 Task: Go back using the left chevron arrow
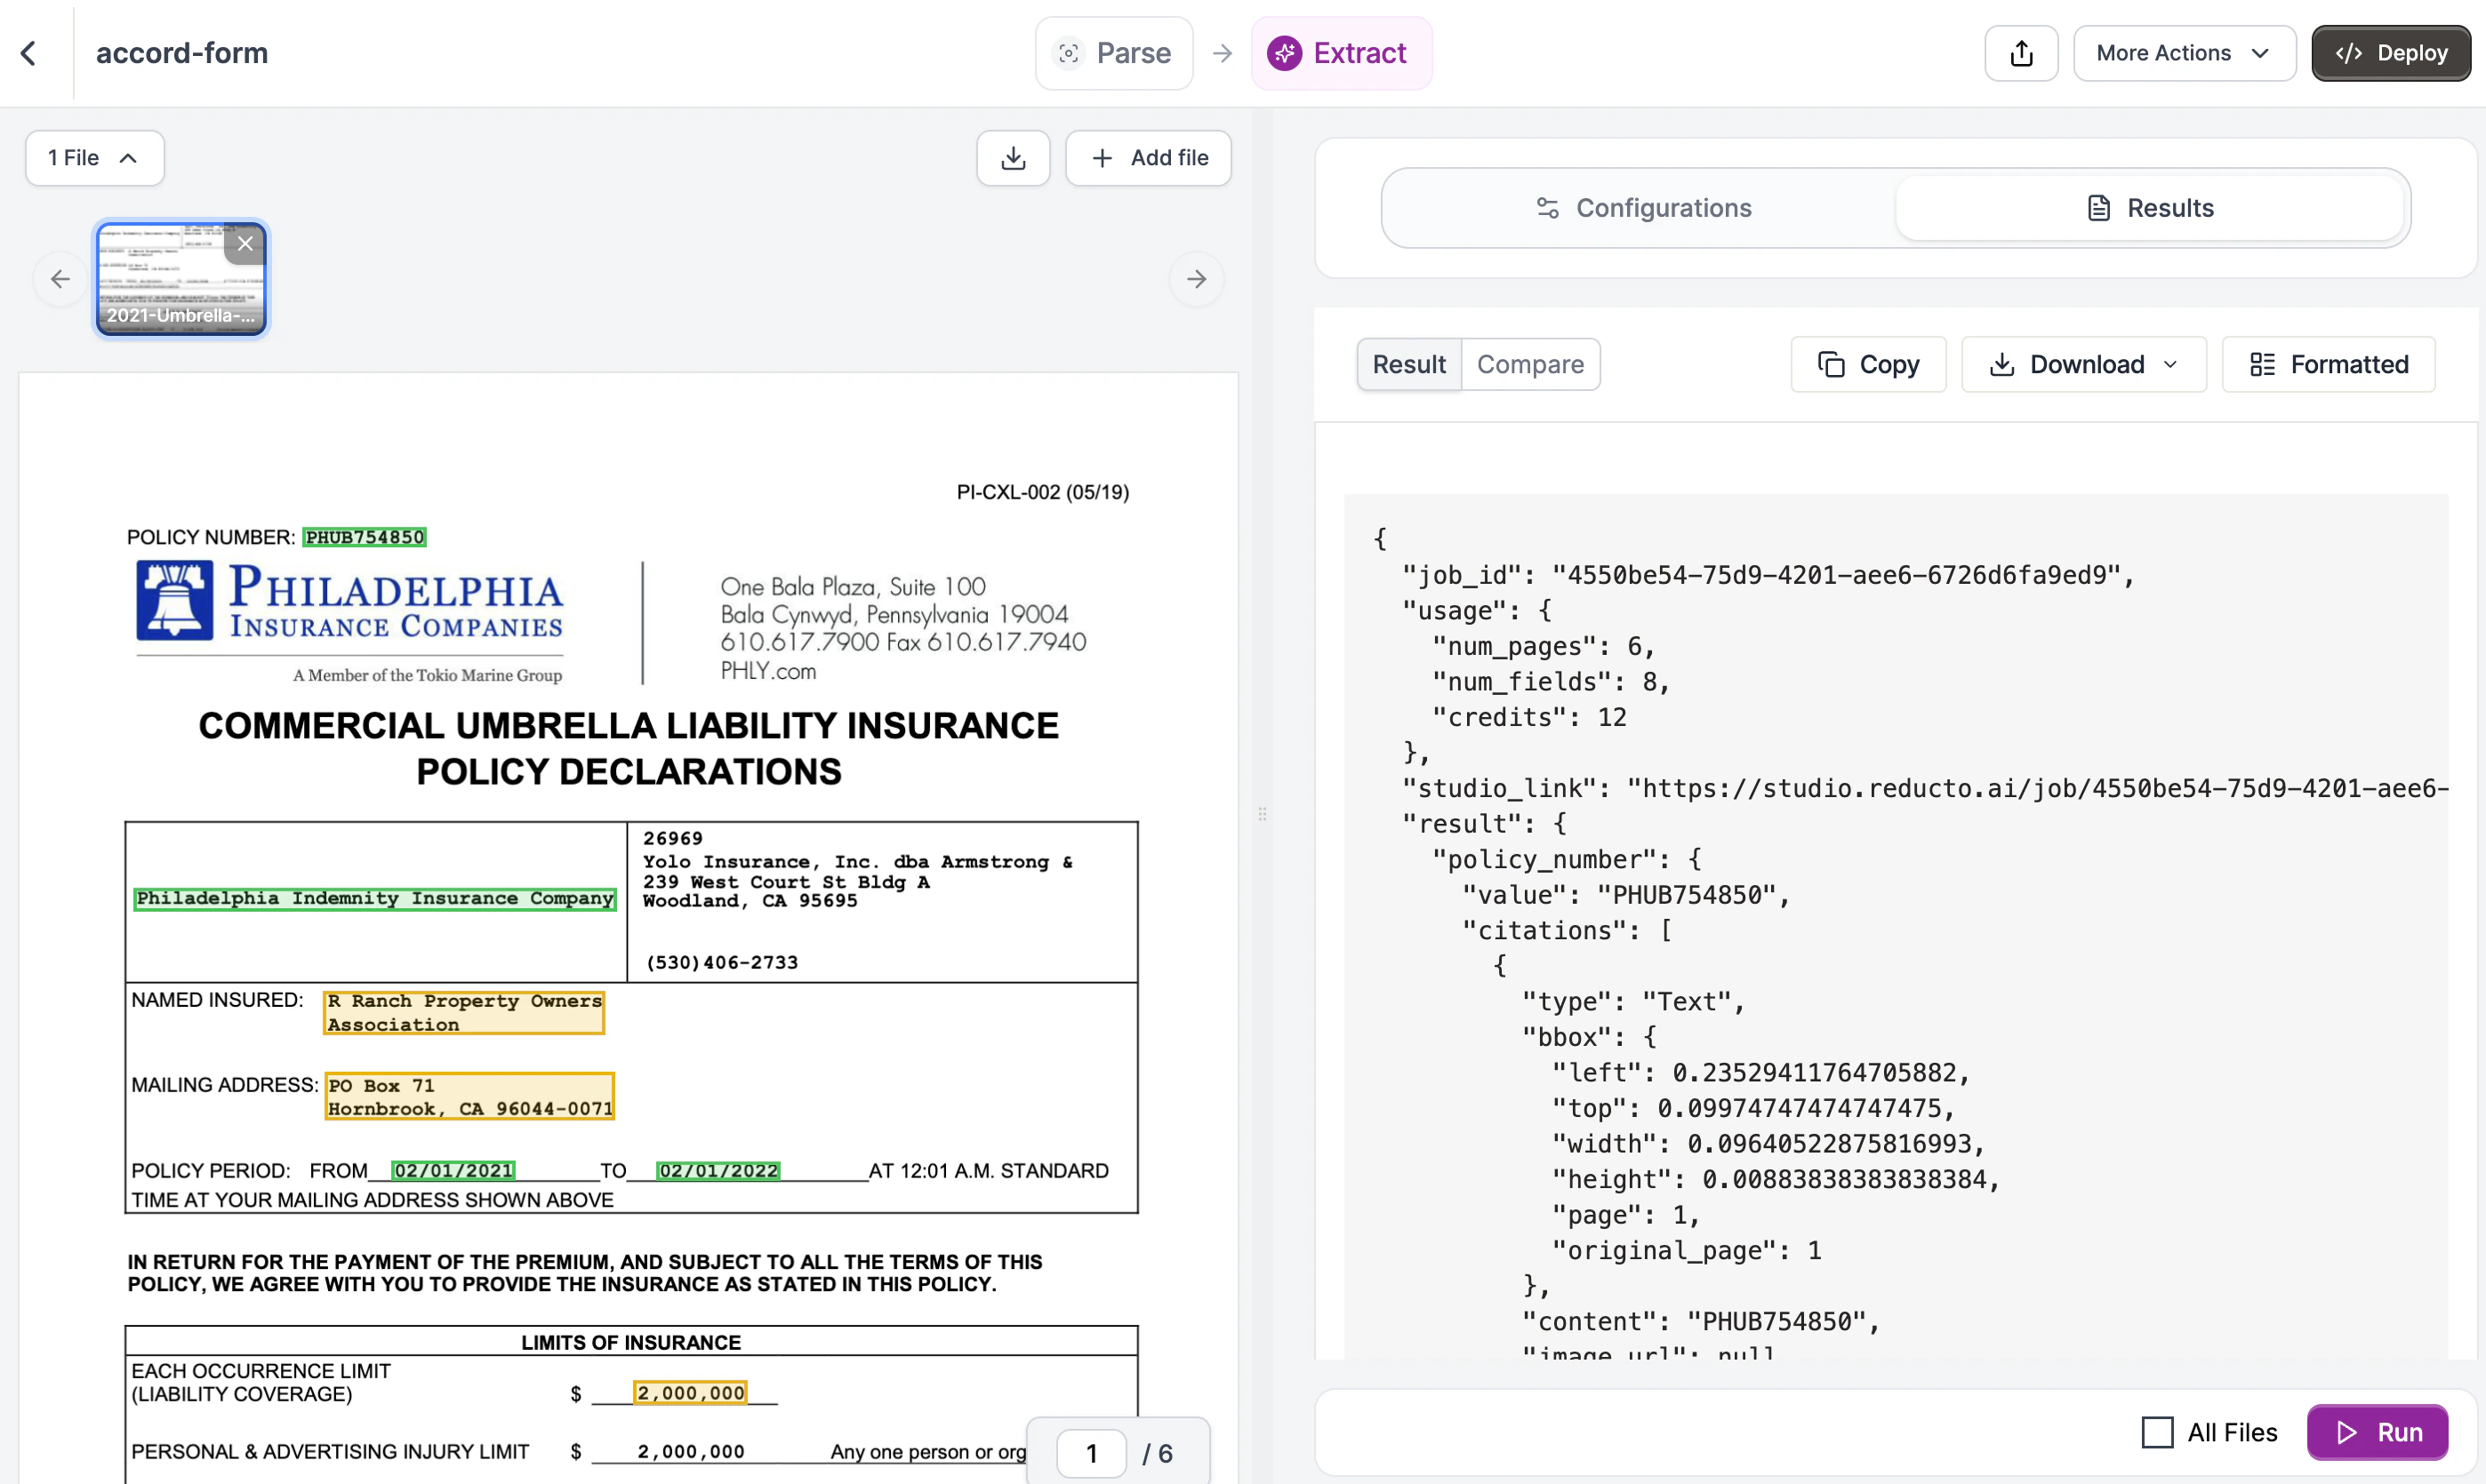29,53
